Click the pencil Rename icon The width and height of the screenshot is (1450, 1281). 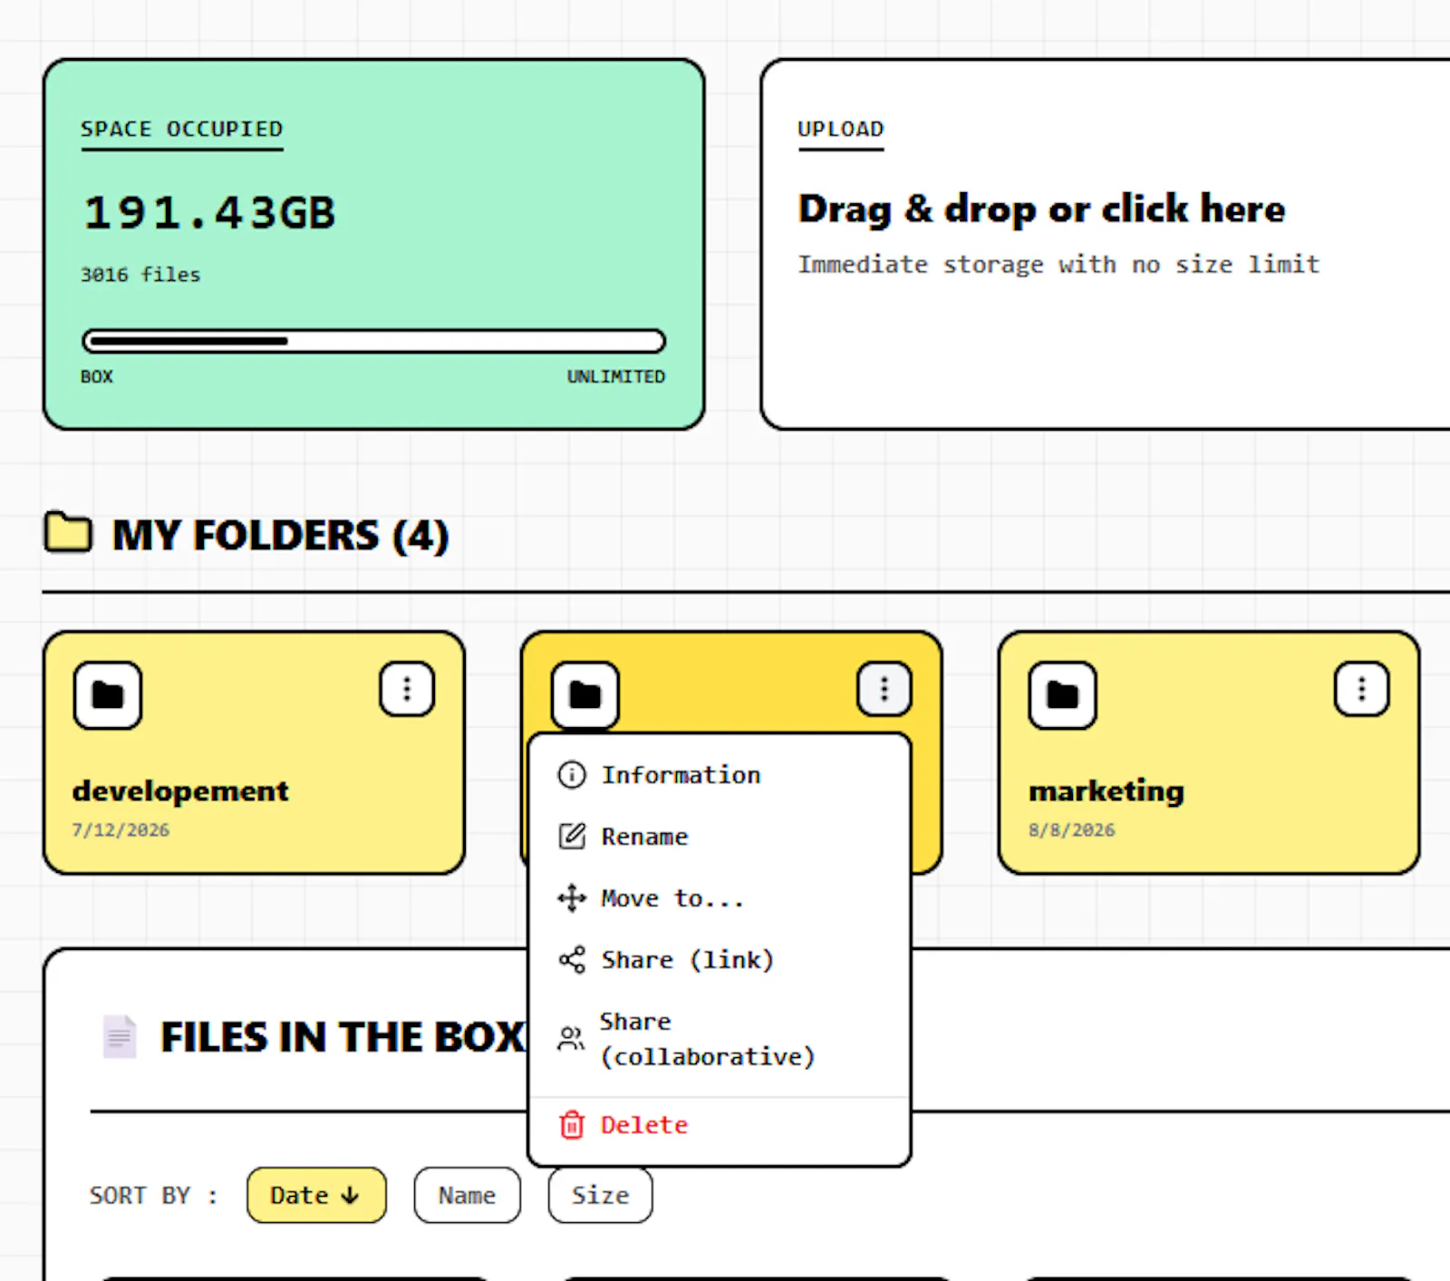(x=572, y=836)
